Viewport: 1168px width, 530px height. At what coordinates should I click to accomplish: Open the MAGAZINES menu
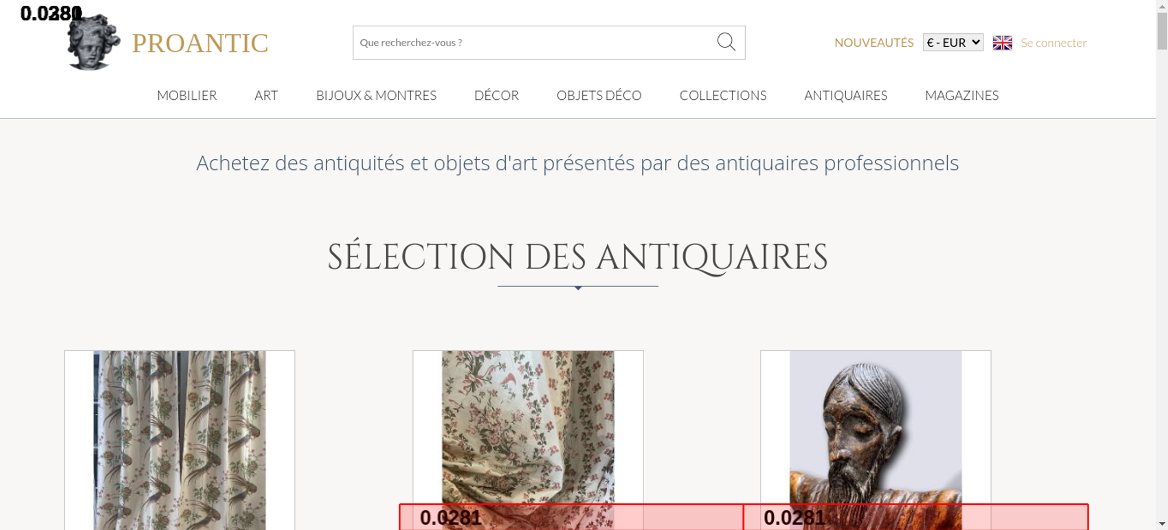point(962,95)
